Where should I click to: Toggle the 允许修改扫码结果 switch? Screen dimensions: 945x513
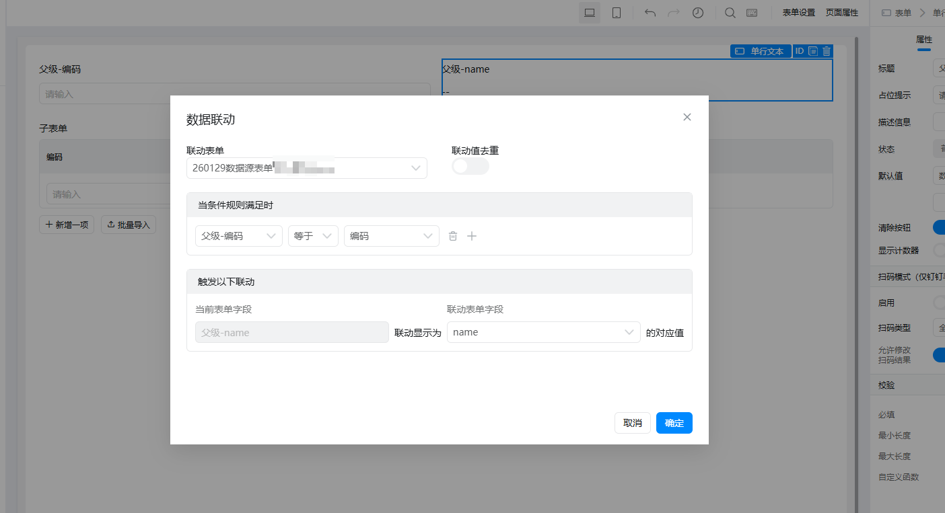click(939, 355)
